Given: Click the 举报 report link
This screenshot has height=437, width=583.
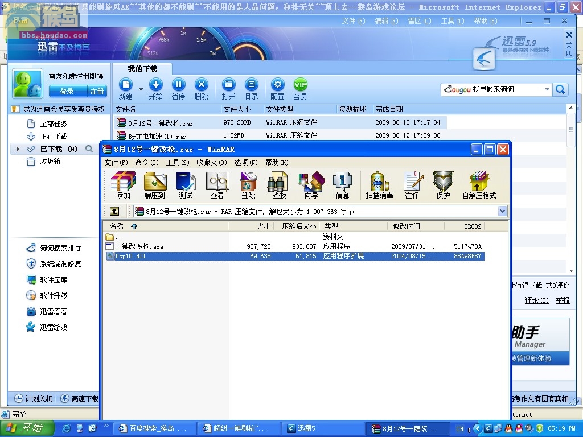Looking at the screenshot, I should pyautogui.click(x=563, y=300).
